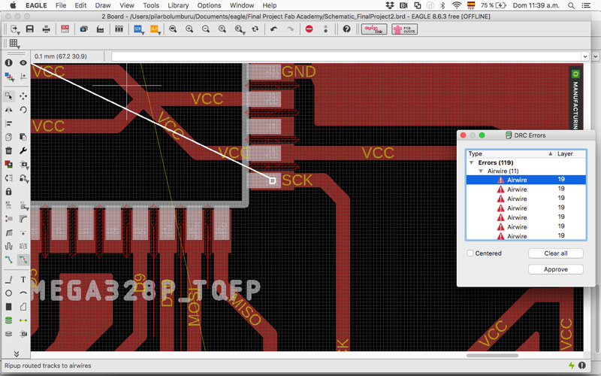The height and width of the screenshot is (376, 601).
Task: Open the zoom select dropdown
Action: pos(243,32)
